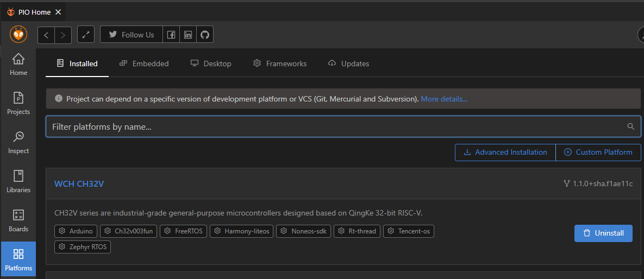Open Inspect in the sidebar
Image resolution: width=644 pixels, height=279 pixels.
pyautogui.click(x=18, y=142)
